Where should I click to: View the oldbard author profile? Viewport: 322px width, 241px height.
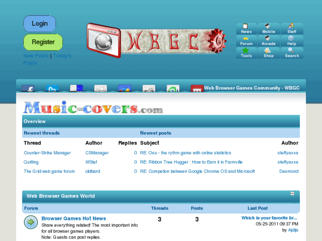[x=93, y=171]
